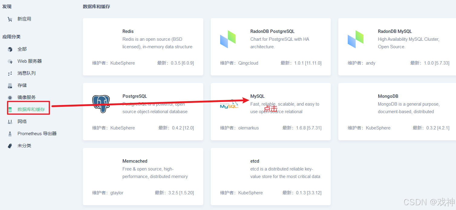Click 'High Availability MySQL Cluster' description
This screenshot has height=210, width=456.
[409, 43]
